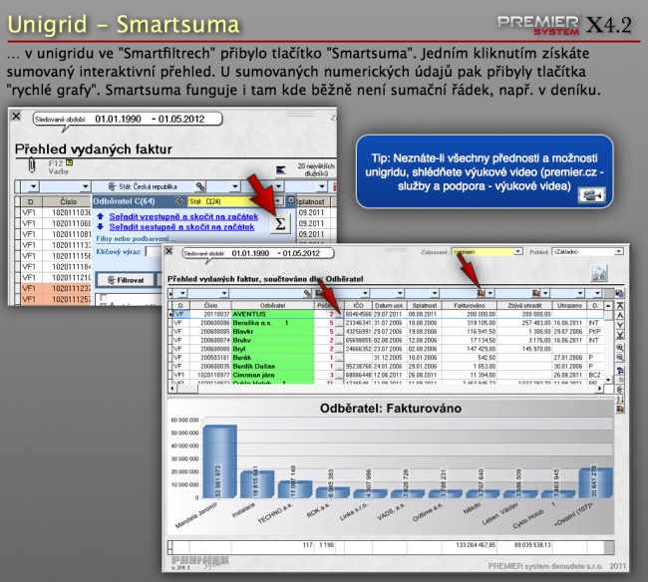The image size is (648, 582).
Task: Click the previous record arrow icon
Action: point(620,315)
